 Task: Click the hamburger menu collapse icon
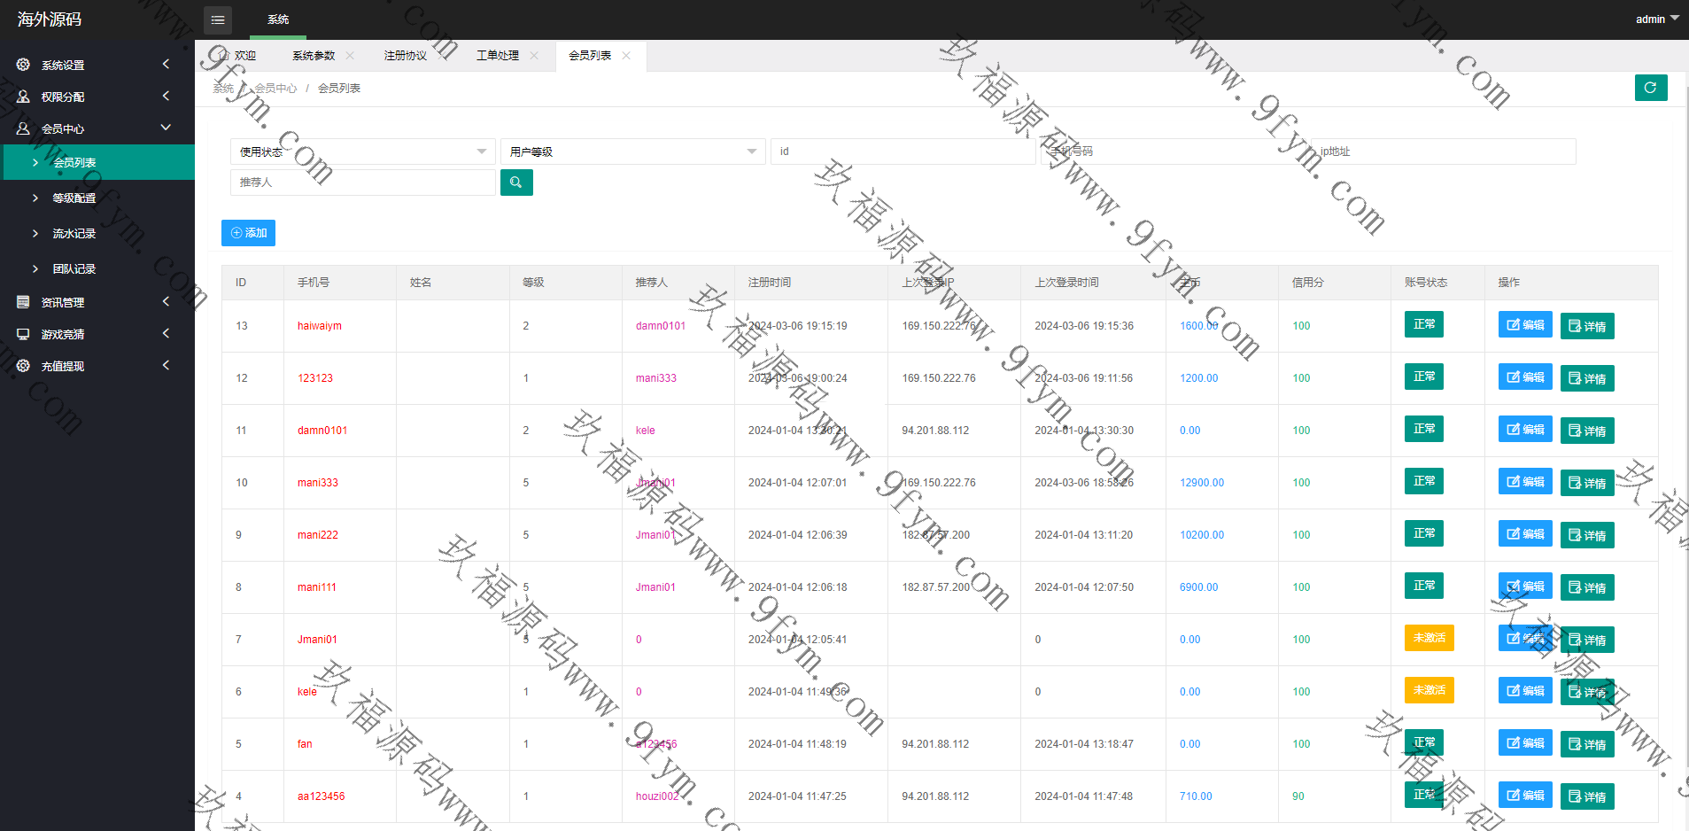point(218,19)
